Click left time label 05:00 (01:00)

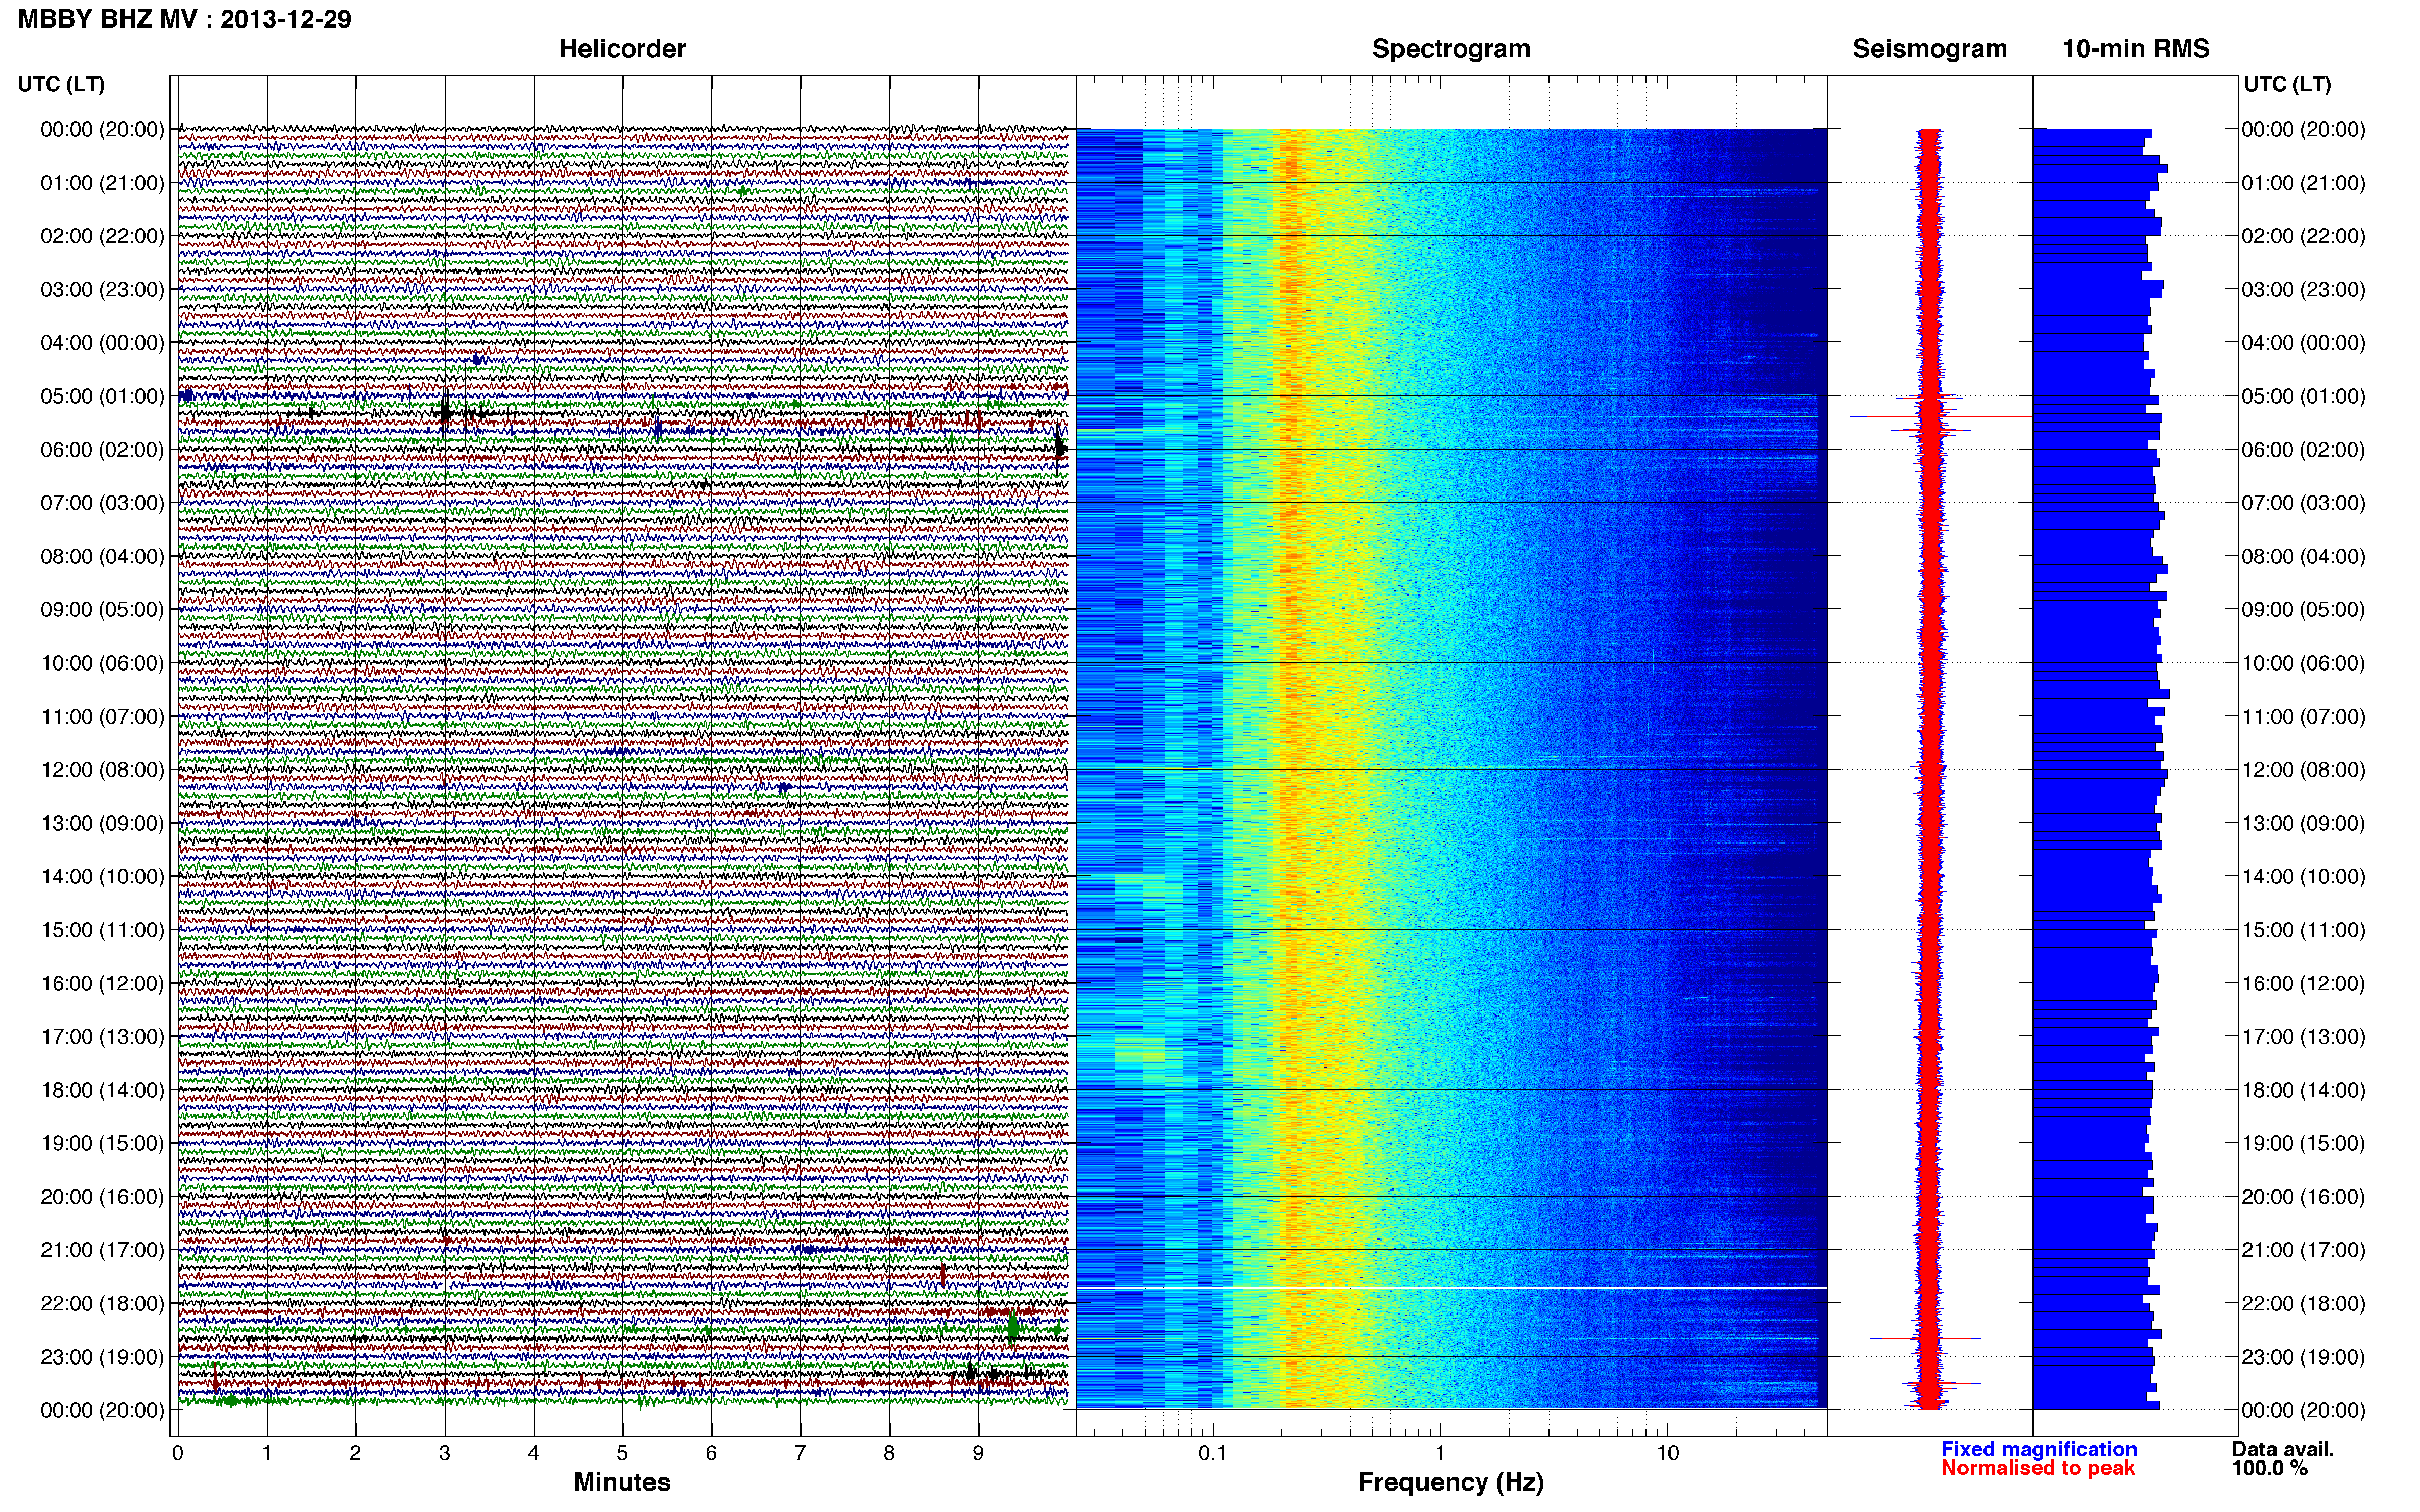tap(102, 396)
